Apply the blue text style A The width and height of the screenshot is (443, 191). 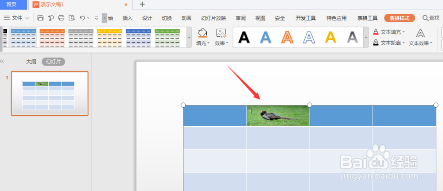(x=265, y=37)
